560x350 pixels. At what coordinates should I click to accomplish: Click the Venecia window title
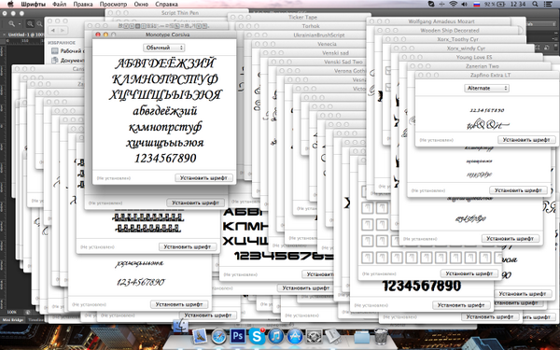click(328, 44)
